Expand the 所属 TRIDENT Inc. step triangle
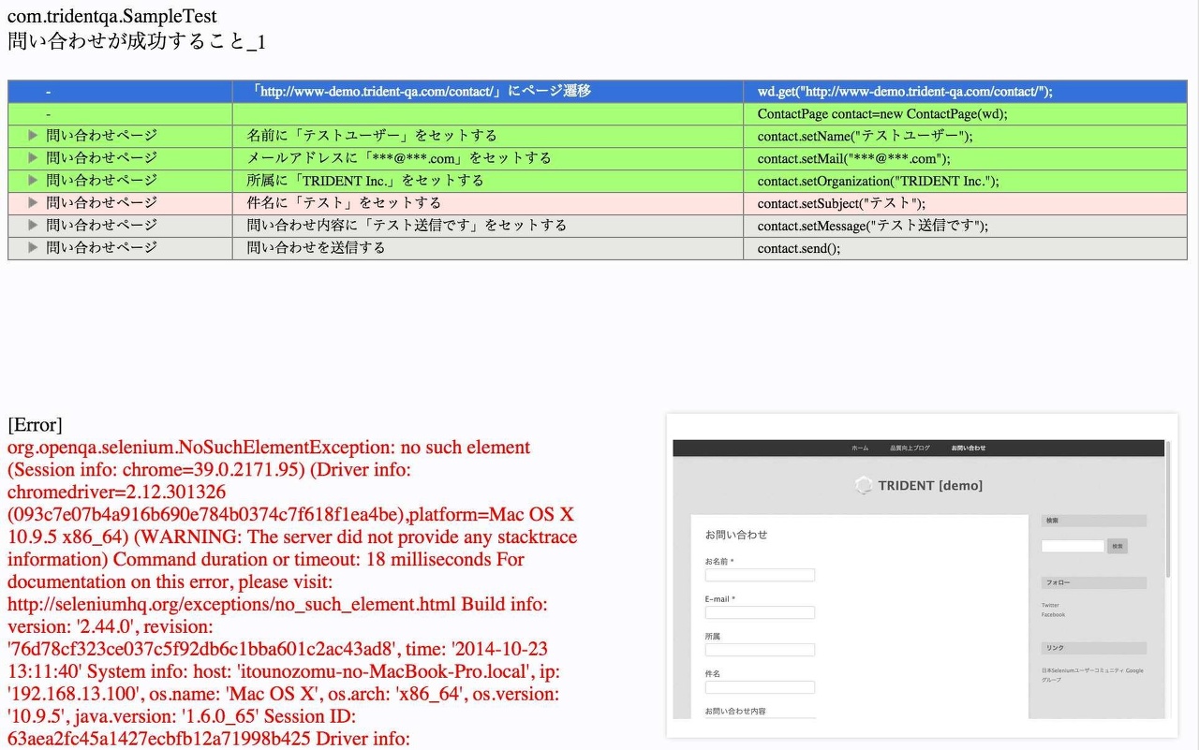Screen dimensions: 1199x750 32,181
